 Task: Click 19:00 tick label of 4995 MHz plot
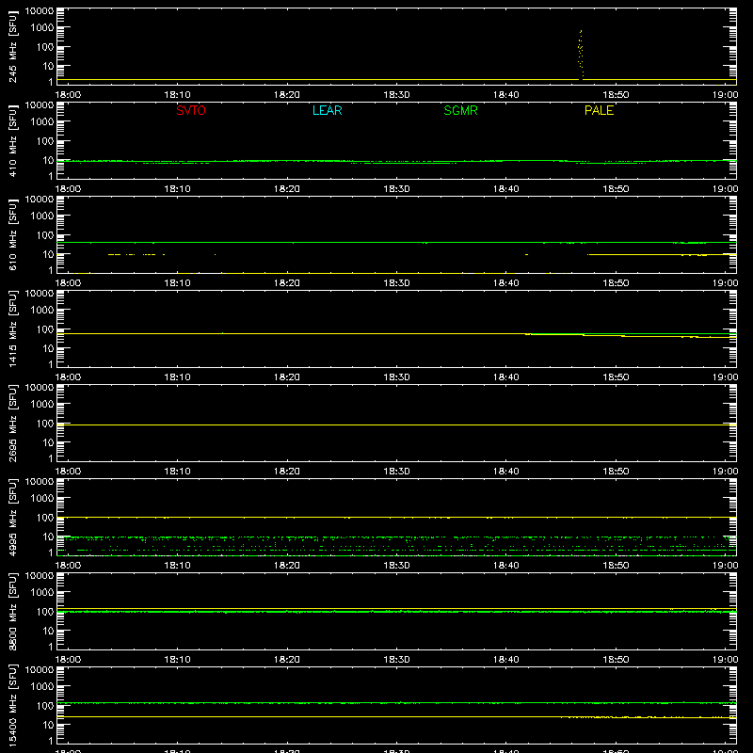pos(725,566)
